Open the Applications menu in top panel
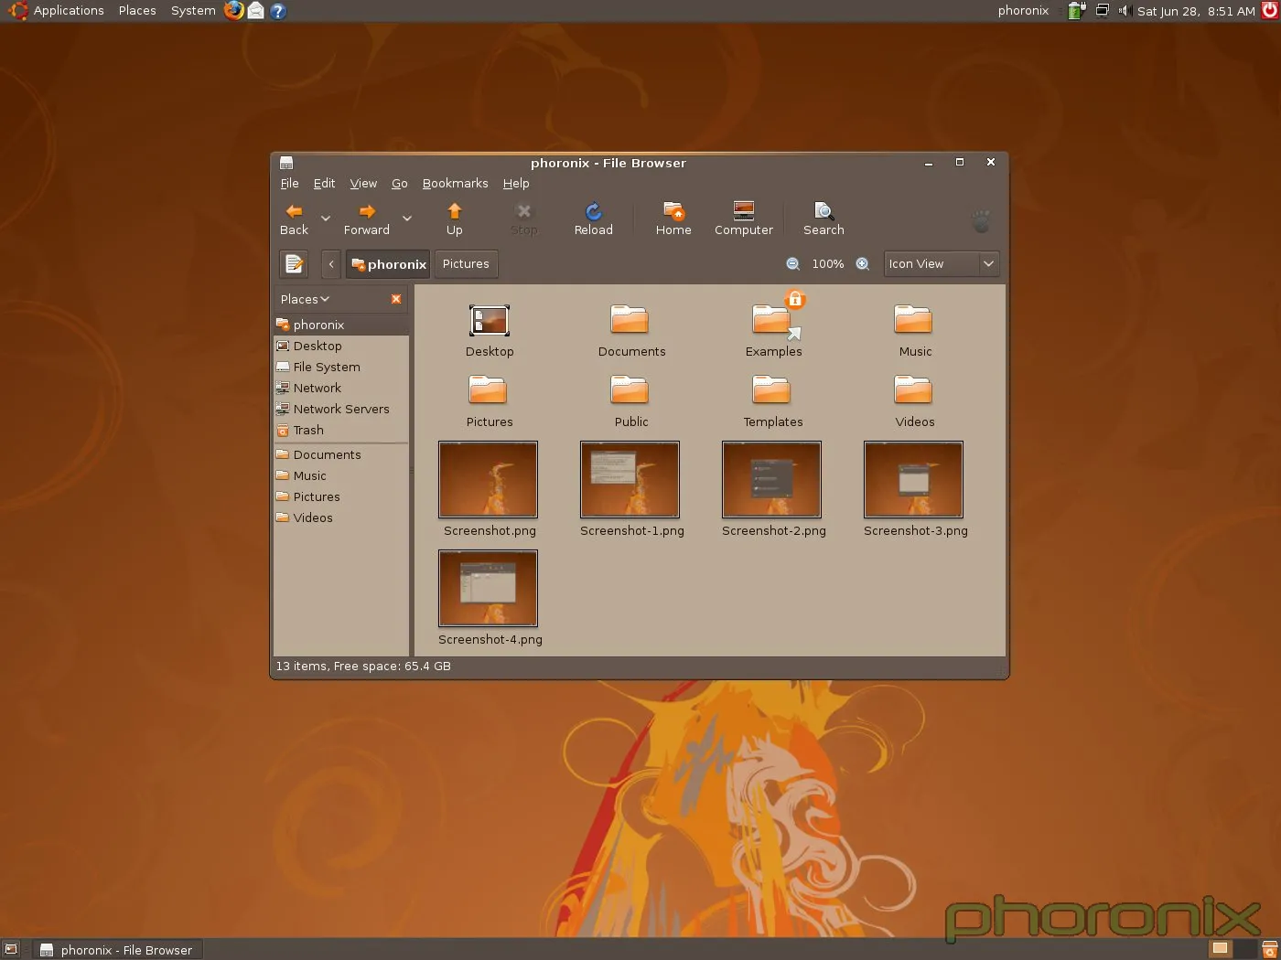1281x960 pixels. point(69,11)
